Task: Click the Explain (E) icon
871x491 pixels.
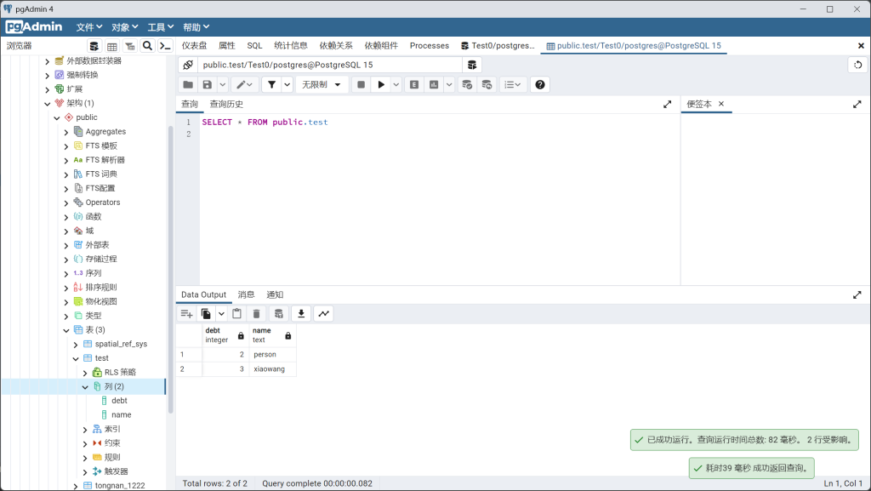Action: (414, 84)
